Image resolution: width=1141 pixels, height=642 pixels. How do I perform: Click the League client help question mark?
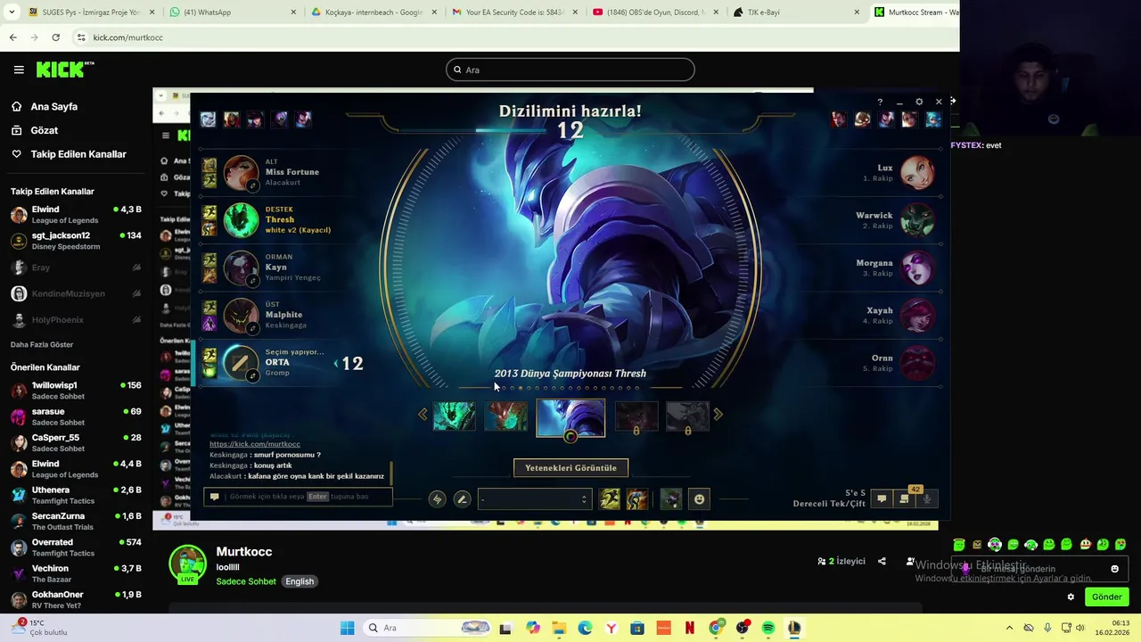pyautogui.click(x=880, y=102)
